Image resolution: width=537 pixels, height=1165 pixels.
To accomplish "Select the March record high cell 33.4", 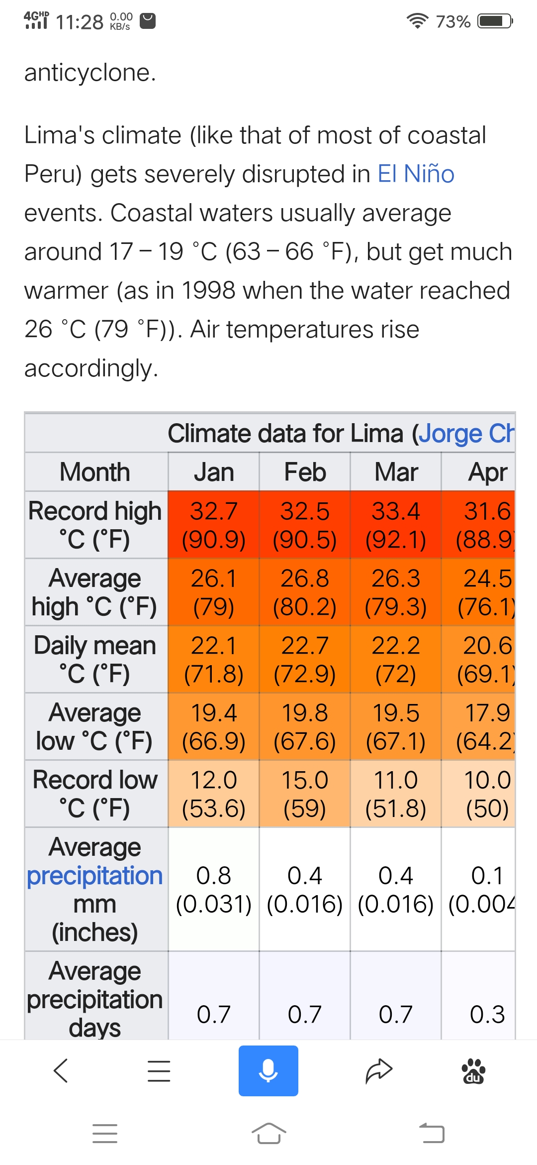I will click(396, 525).
